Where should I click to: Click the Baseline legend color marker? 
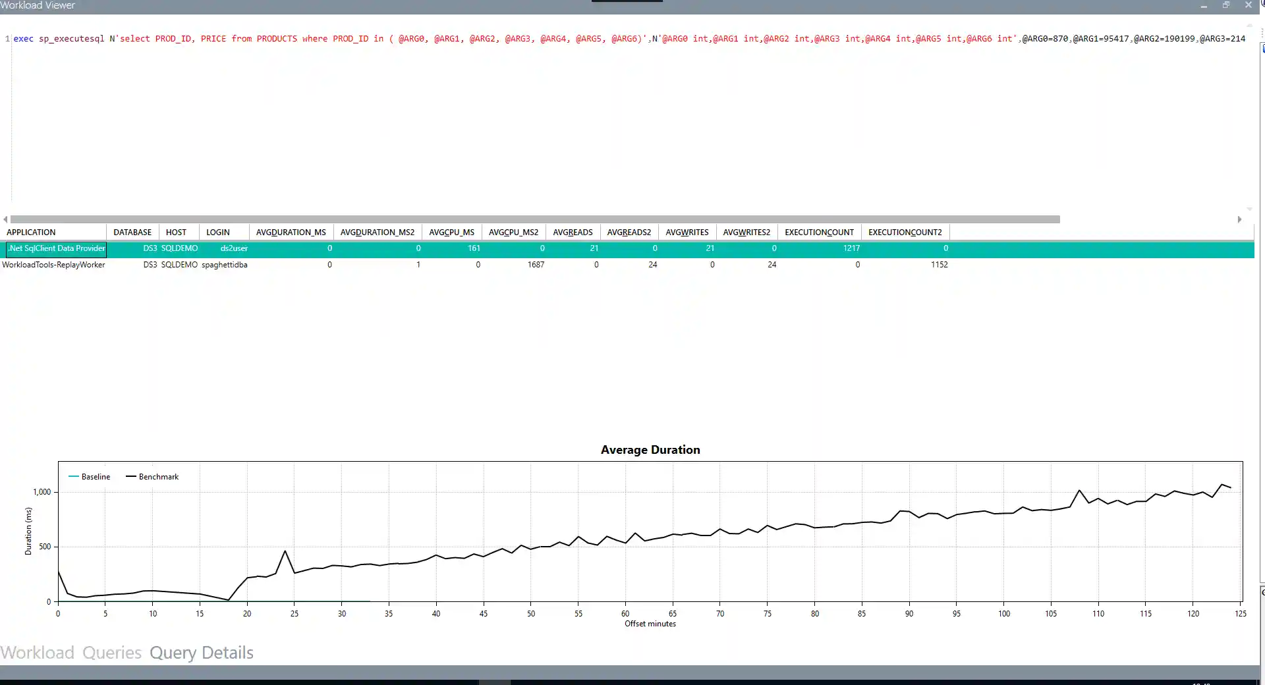(74, 477)
